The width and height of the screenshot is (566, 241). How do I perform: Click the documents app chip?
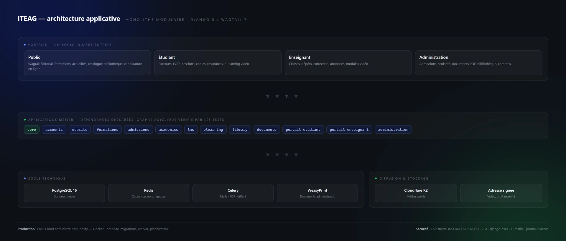pos(266,130)
